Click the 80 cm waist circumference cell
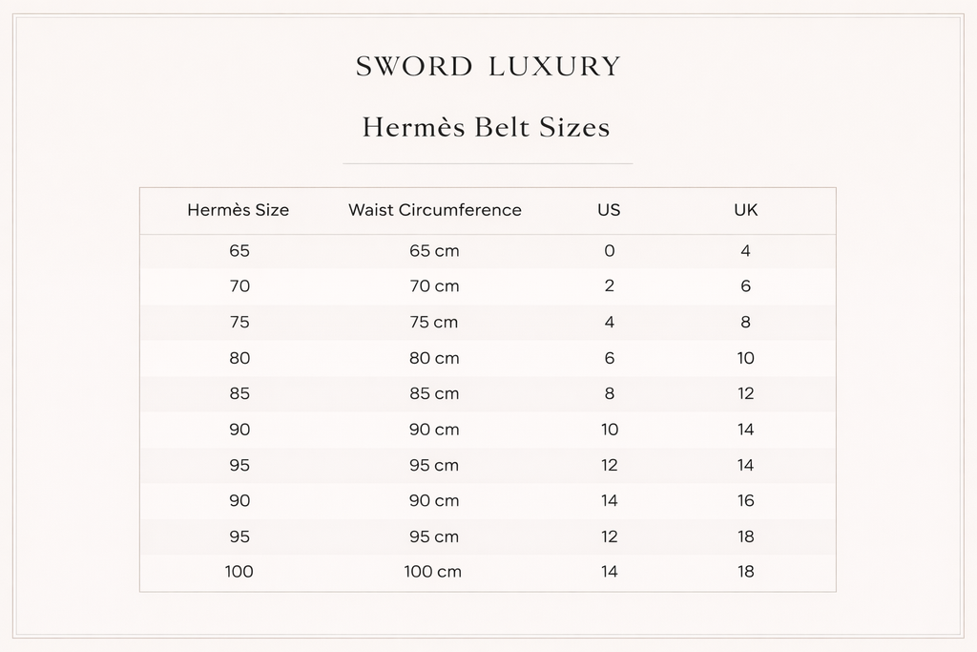This screenshot has height=652, width=977. 434,359
